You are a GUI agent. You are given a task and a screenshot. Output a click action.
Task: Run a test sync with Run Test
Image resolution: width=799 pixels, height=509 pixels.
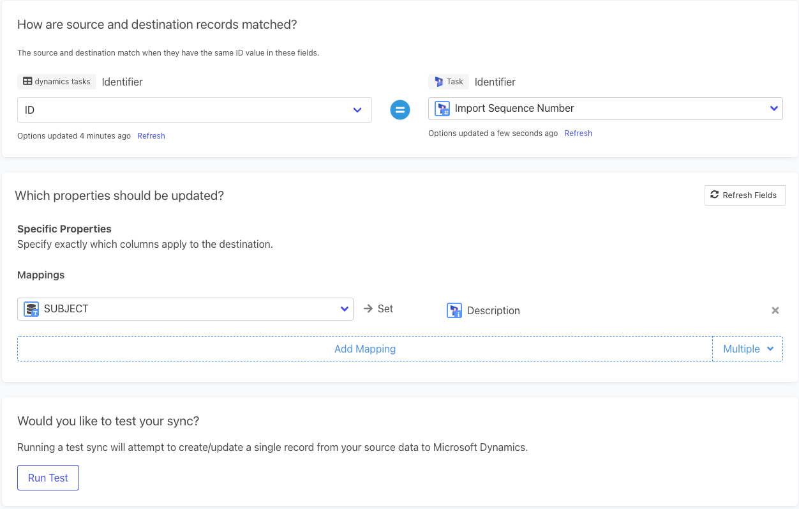pos(48,478)
